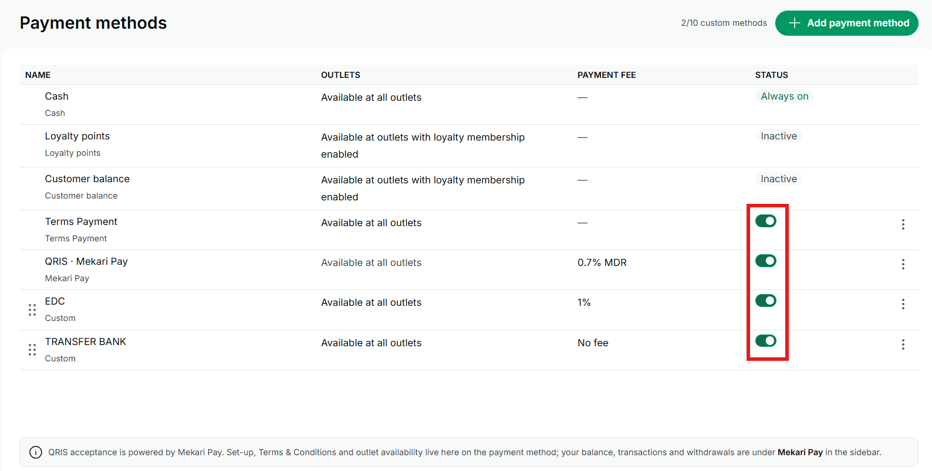
Task: Toggle the TRANSFER BANK payment method off
Action: pos(766,340)
